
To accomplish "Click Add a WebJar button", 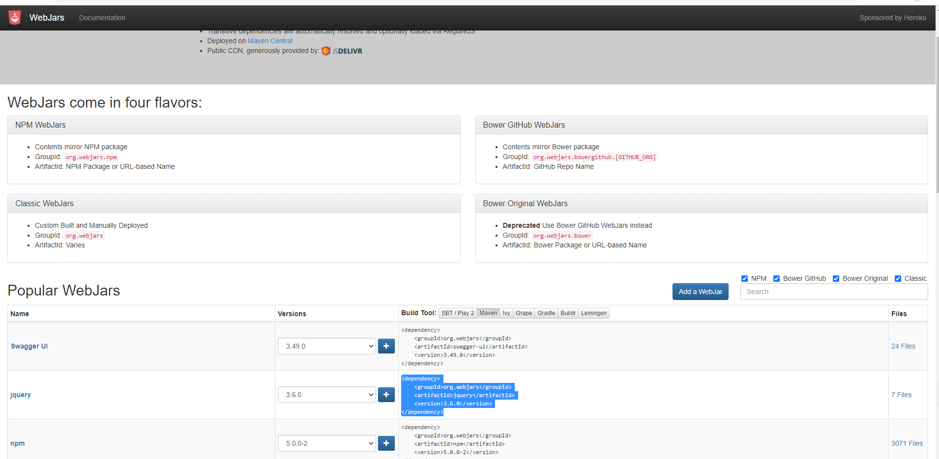I will (x=701, y=292).
